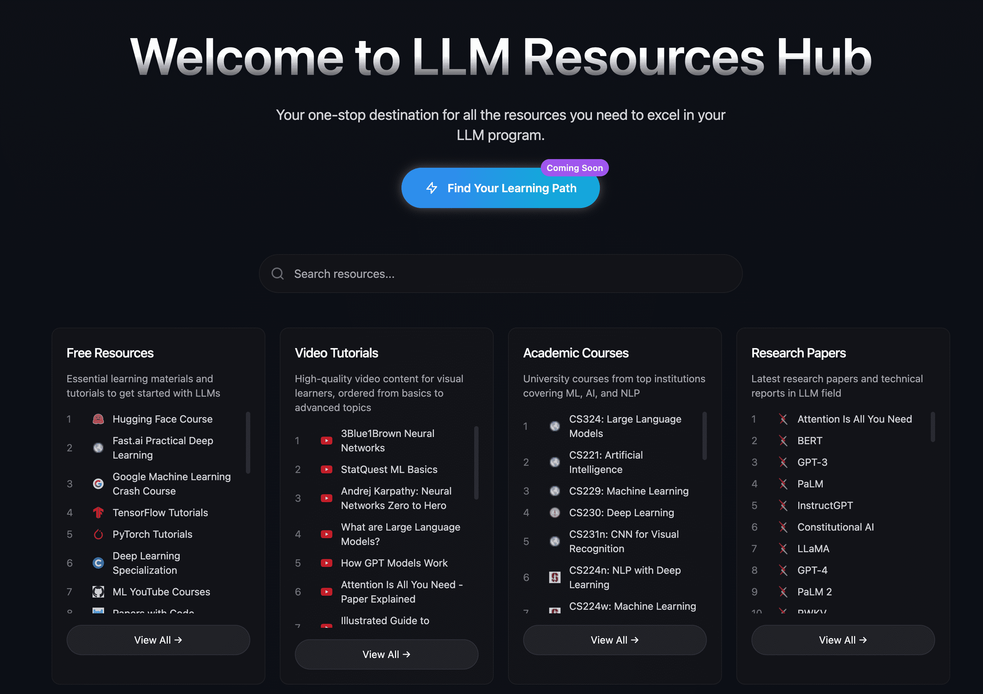Click the Hugging Face Course icon
Viewport: 983px width, 694px height.
(x=98, y=419)
